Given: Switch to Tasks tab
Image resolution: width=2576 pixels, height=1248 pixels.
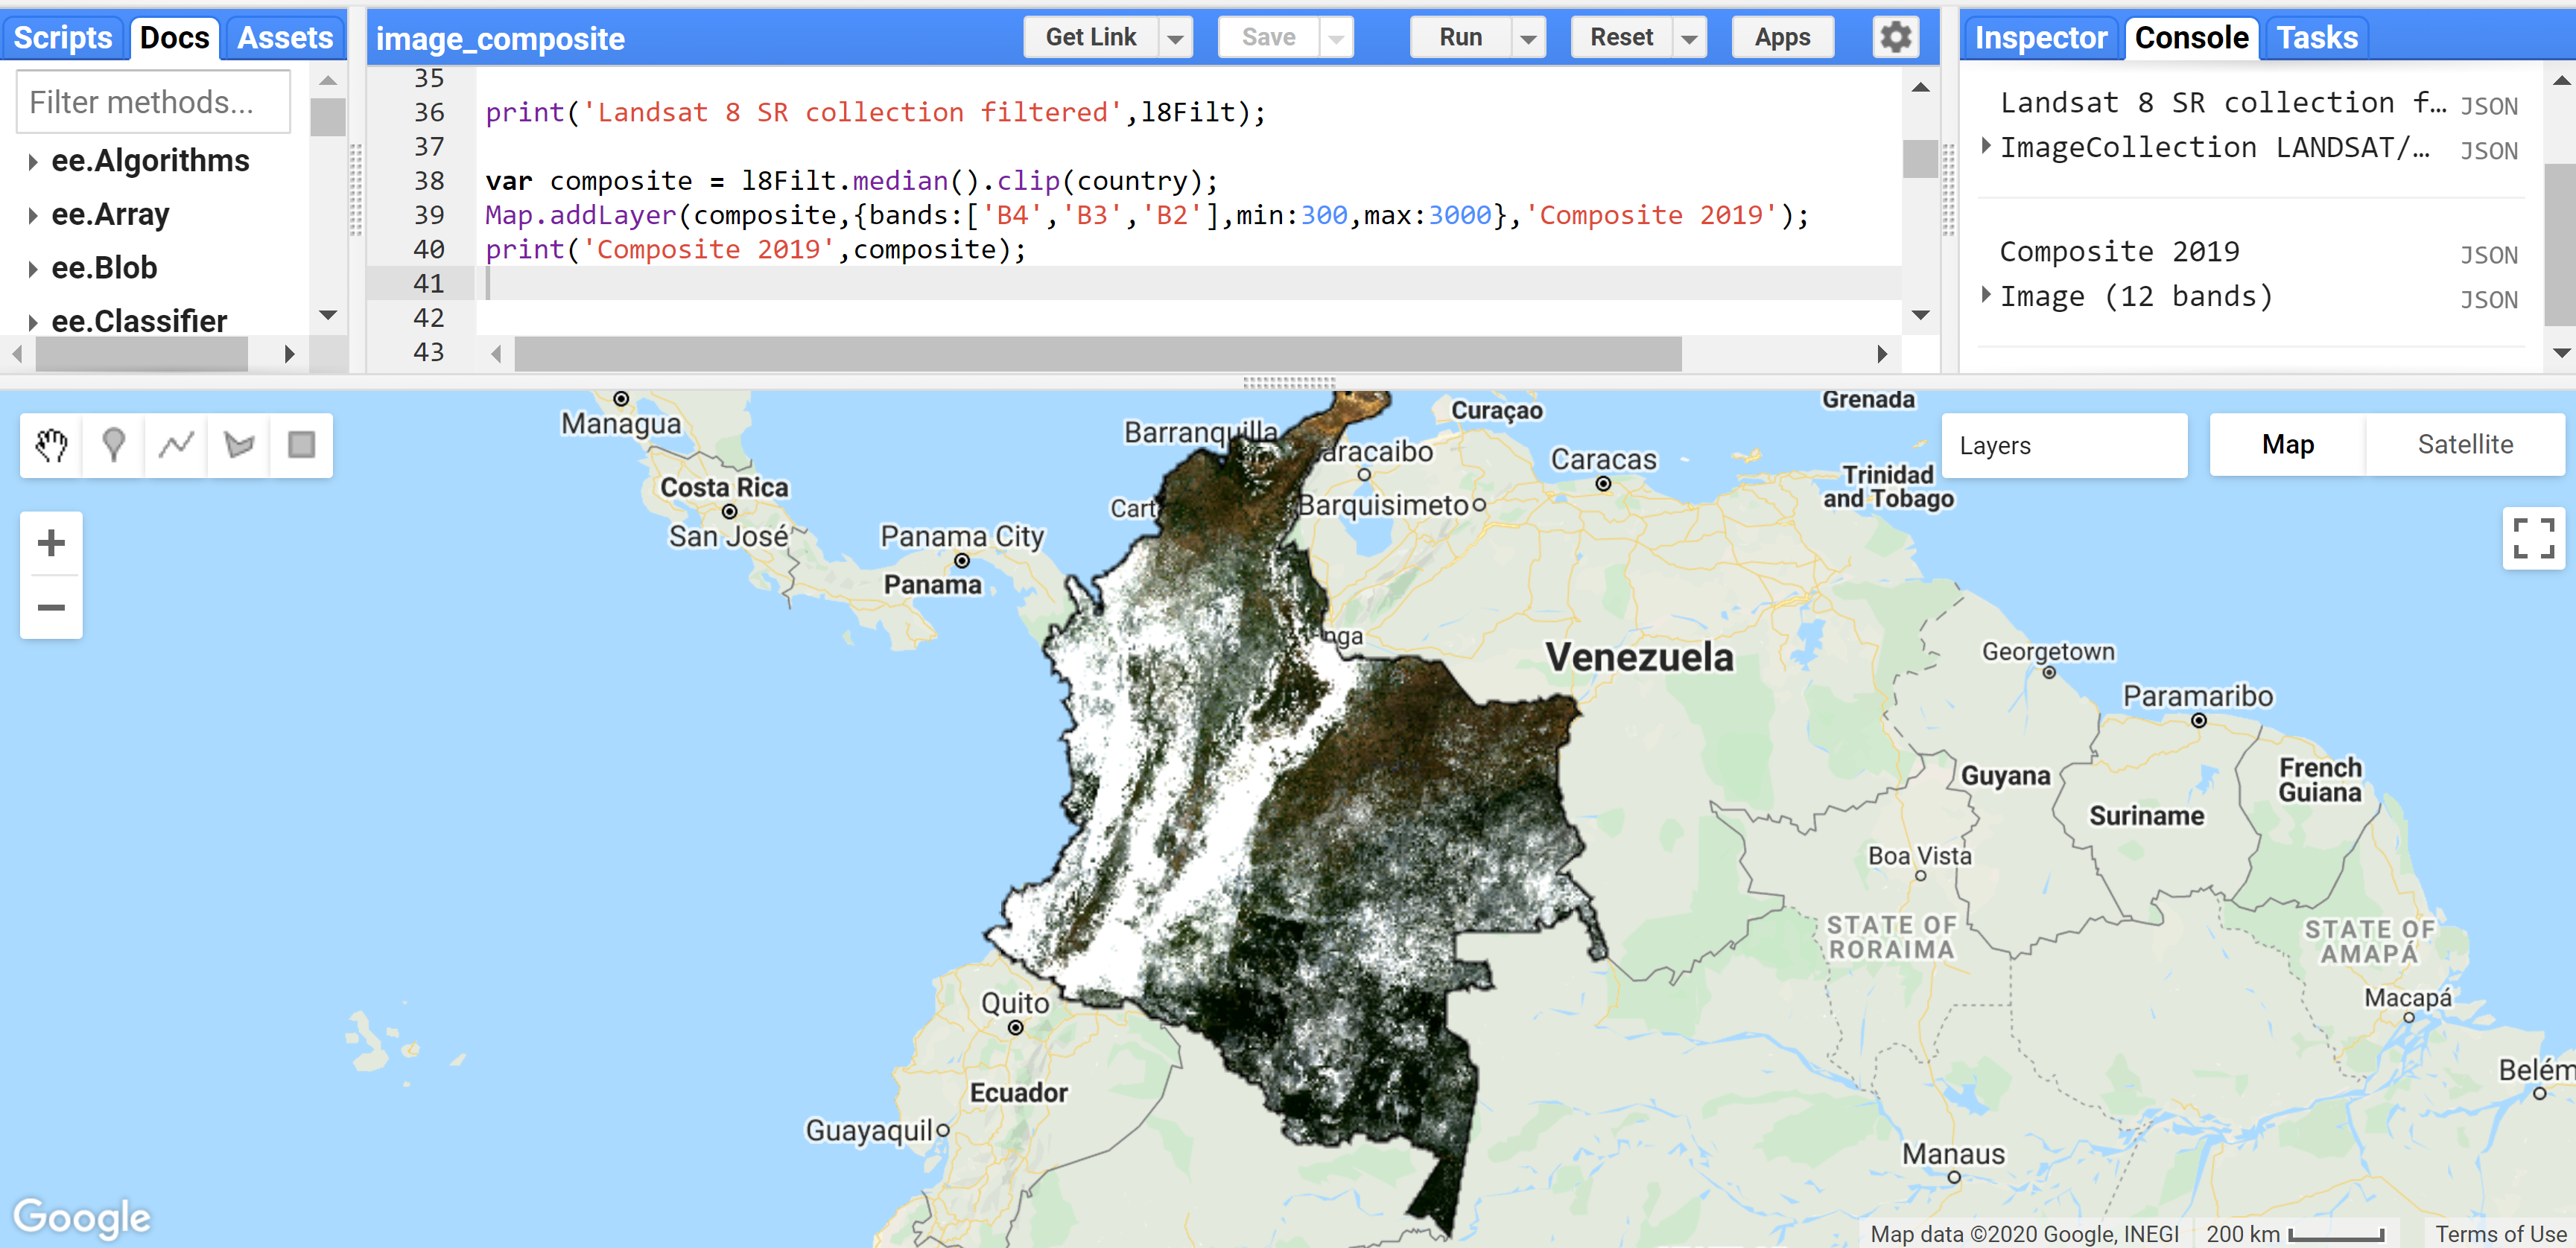Looking at the screenshot, I should point(2317,38).
